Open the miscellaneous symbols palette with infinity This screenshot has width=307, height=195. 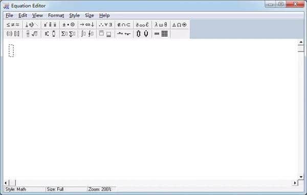142,25
